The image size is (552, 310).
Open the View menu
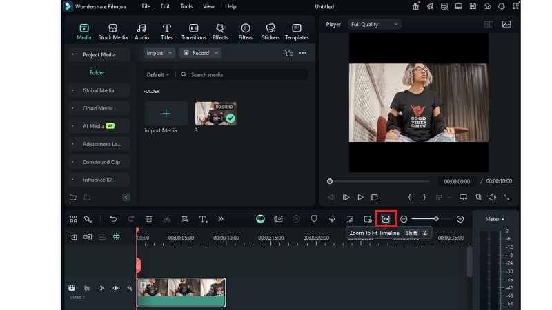pos(208,6)
